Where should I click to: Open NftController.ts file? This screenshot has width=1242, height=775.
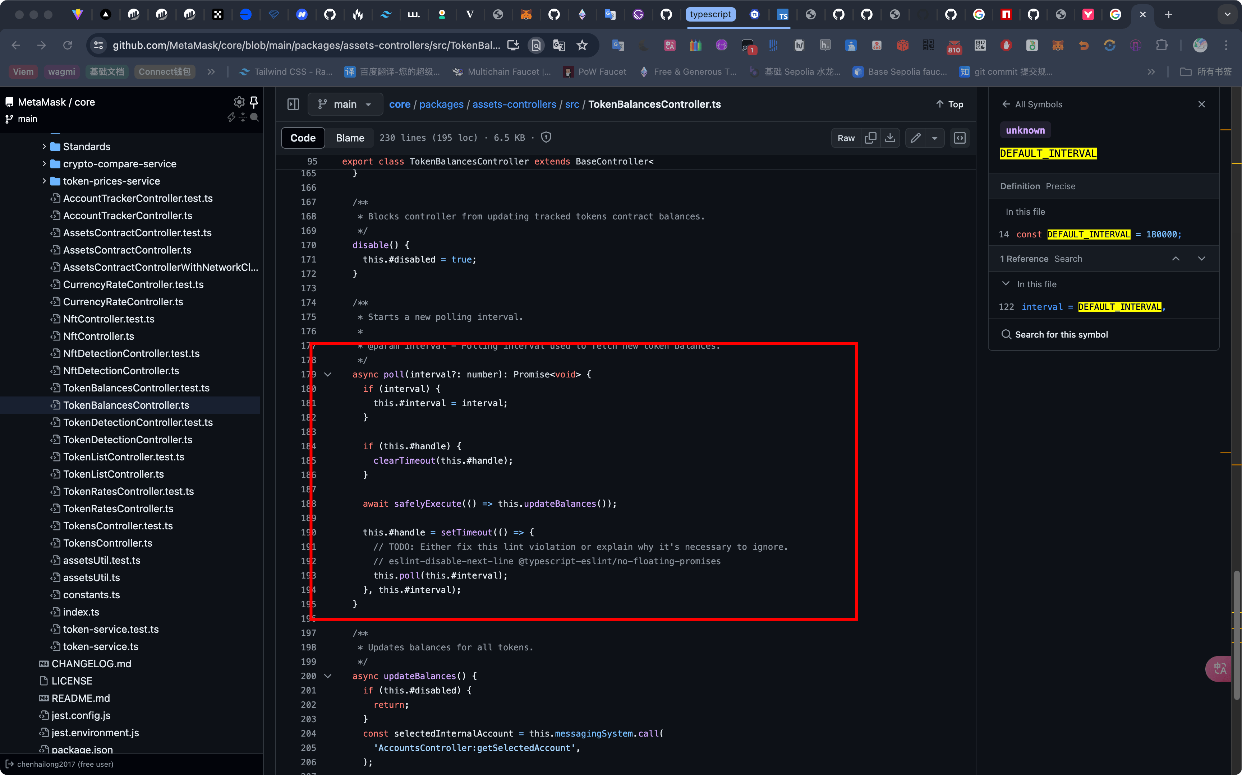(x=98, y=336)
